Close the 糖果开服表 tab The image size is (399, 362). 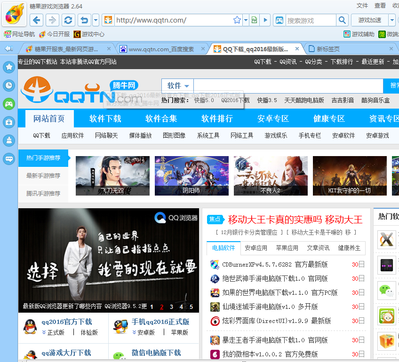109,48
